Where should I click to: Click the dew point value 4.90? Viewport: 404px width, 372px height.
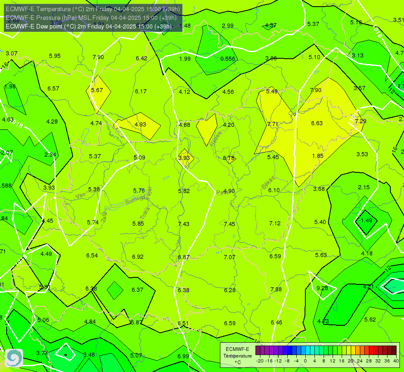(229, 191)
